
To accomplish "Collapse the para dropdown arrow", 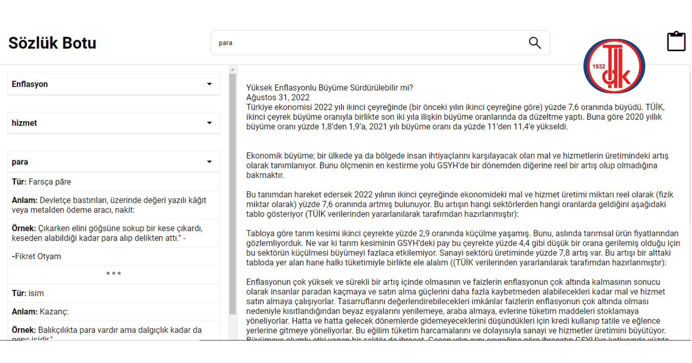I will 209,162.
